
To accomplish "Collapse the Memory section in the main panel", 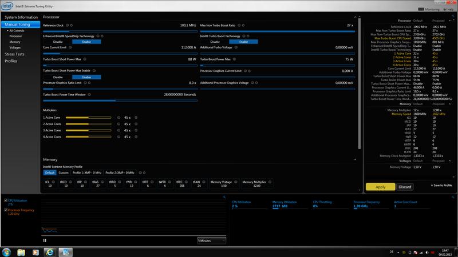I will (355, 160).
